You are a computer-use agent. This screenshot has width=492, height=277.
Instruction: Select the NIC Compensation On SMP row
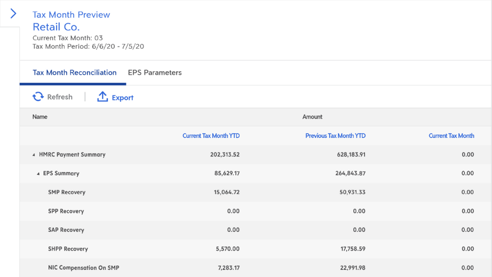(x=83, y=268)
